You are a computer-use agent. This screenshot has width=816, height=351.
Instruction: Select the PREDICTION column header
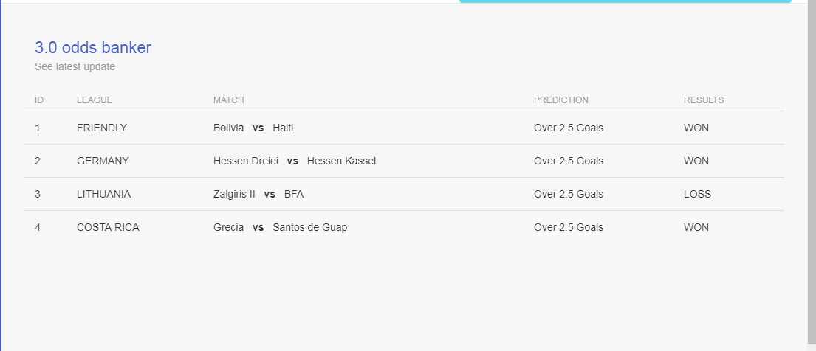coord(561,100)
